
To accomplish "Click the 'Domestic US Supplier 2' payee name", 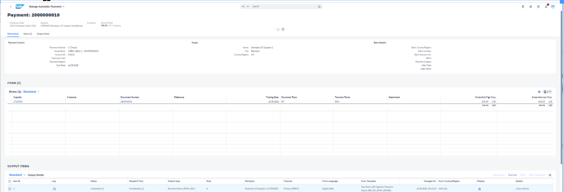I will click(262, 48).
